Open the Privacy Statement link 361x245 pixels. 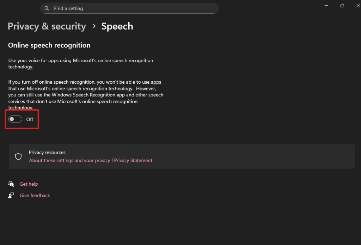tap(133, 160)
